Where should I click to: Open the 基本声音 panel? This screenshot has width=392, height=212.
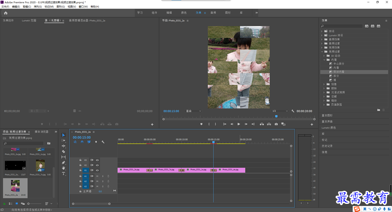click(x=327, y=122)
